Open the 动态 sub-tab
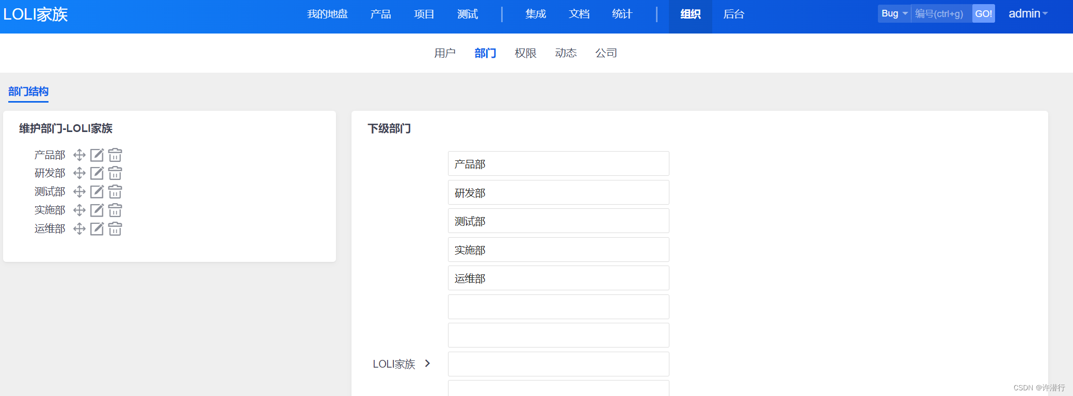Viewport: 1073px width, 396px height. (566, 53)
